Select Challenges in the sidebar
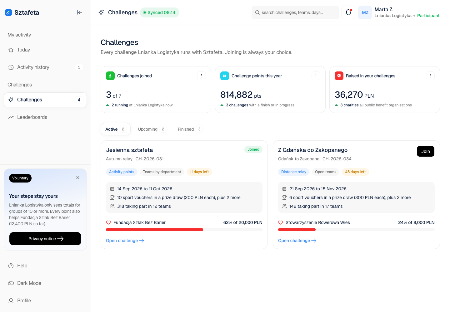 (x=45, y=100)
